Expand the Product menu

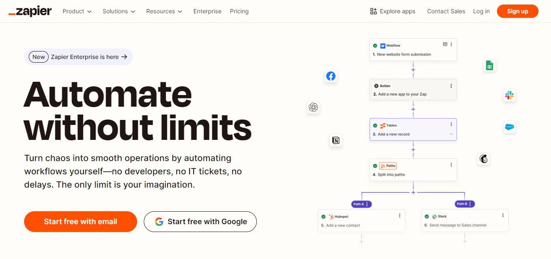click(x=77, y=11)
